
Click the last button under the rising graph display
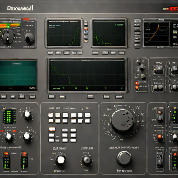click(80, 53)
